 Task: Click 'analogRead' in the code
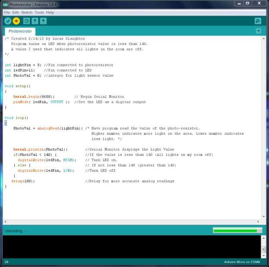click(x=48, y=128)
